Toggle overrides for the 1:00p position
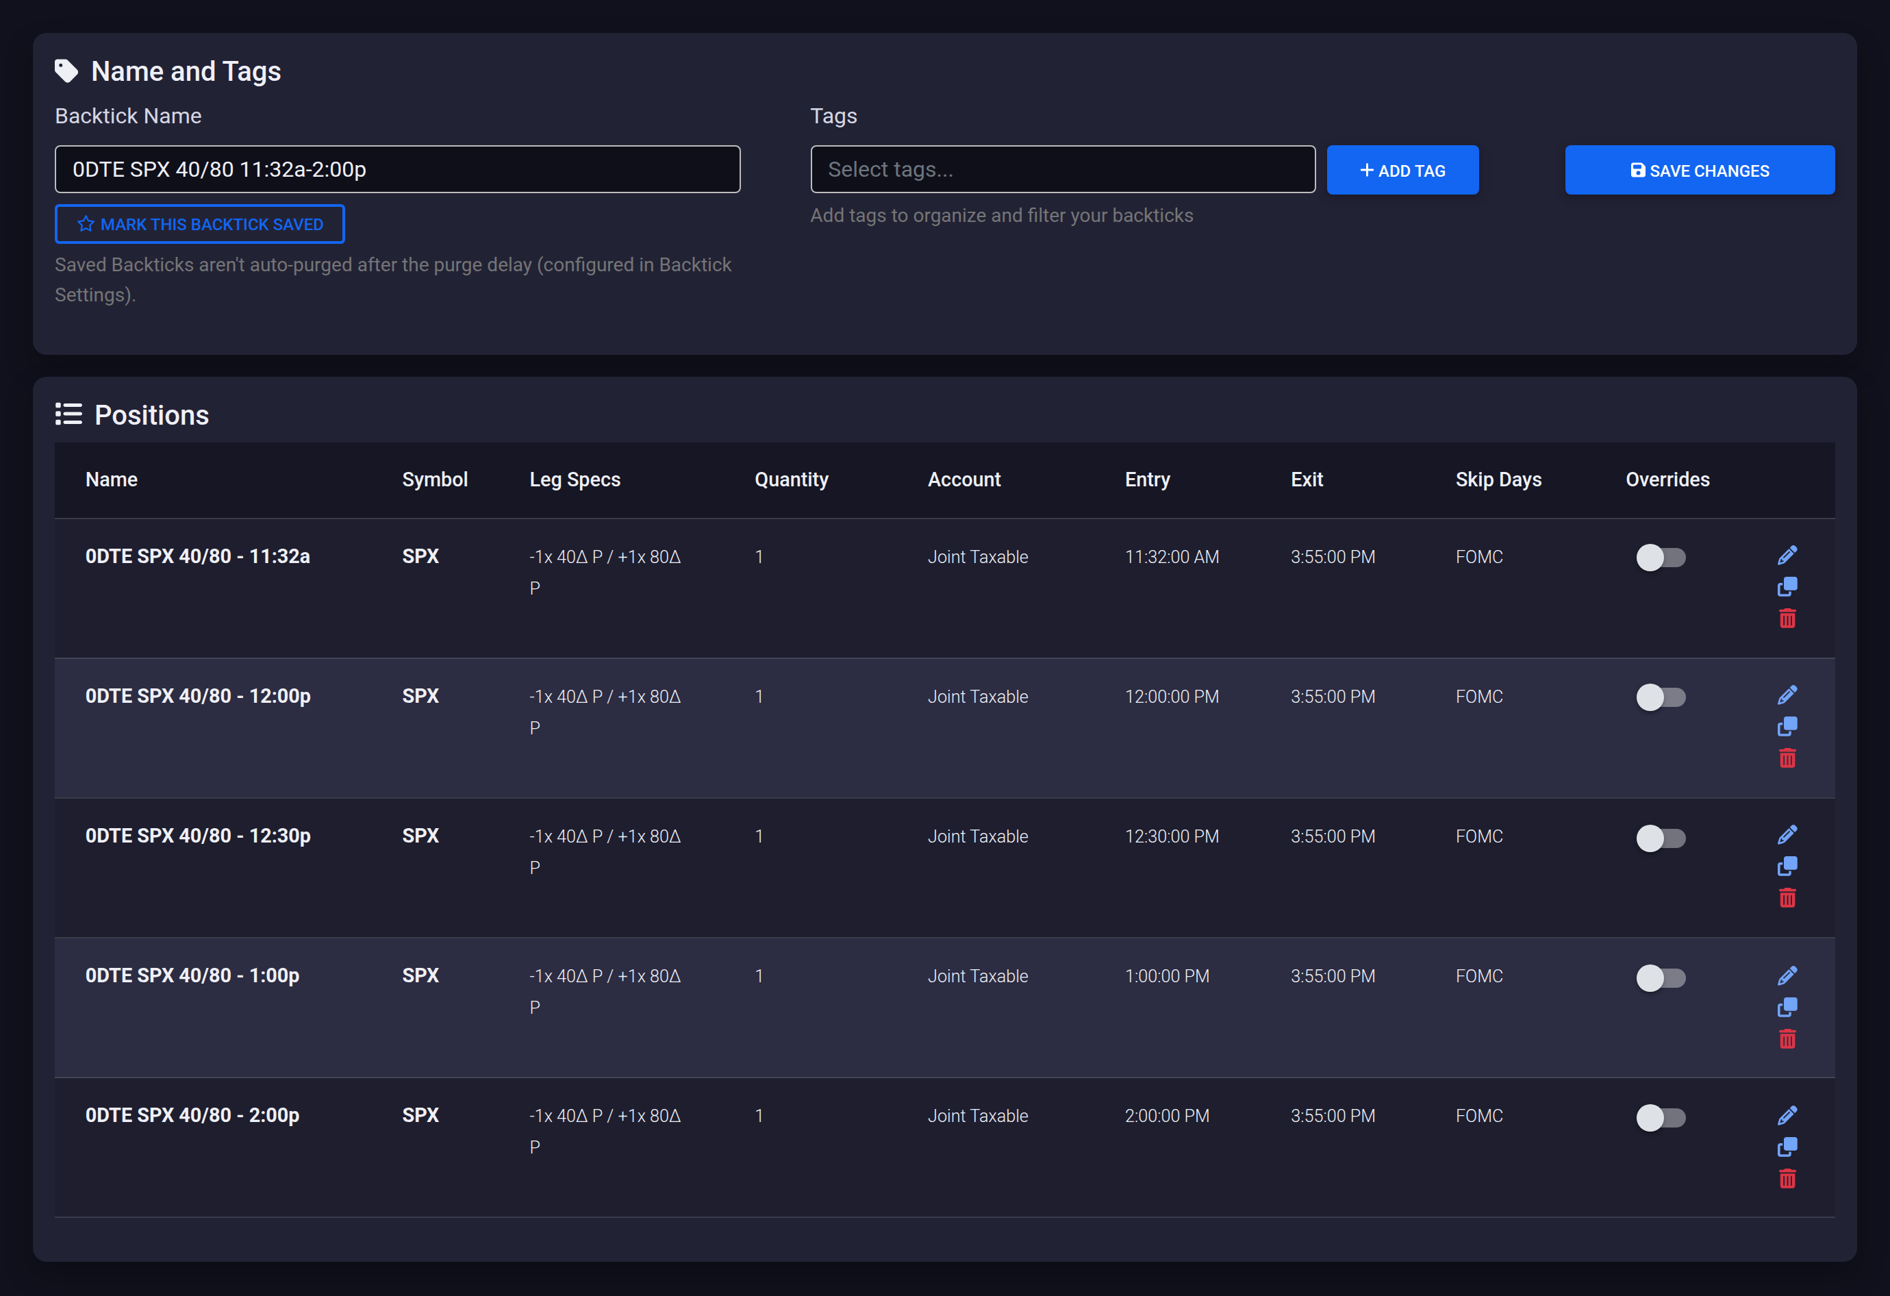The width and height of the screenshot is (1890, 1296). [x=1661, y=977]
